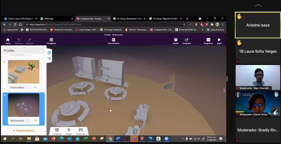The image size is (281, 144).
Task: Open the Animación vectorial bookmark
Action: point(62,30)
